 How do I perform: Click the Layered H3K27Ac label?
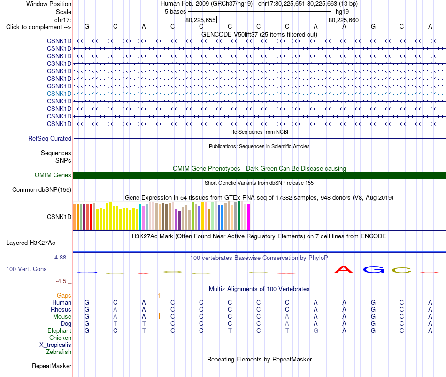click(x=31, y=243)
